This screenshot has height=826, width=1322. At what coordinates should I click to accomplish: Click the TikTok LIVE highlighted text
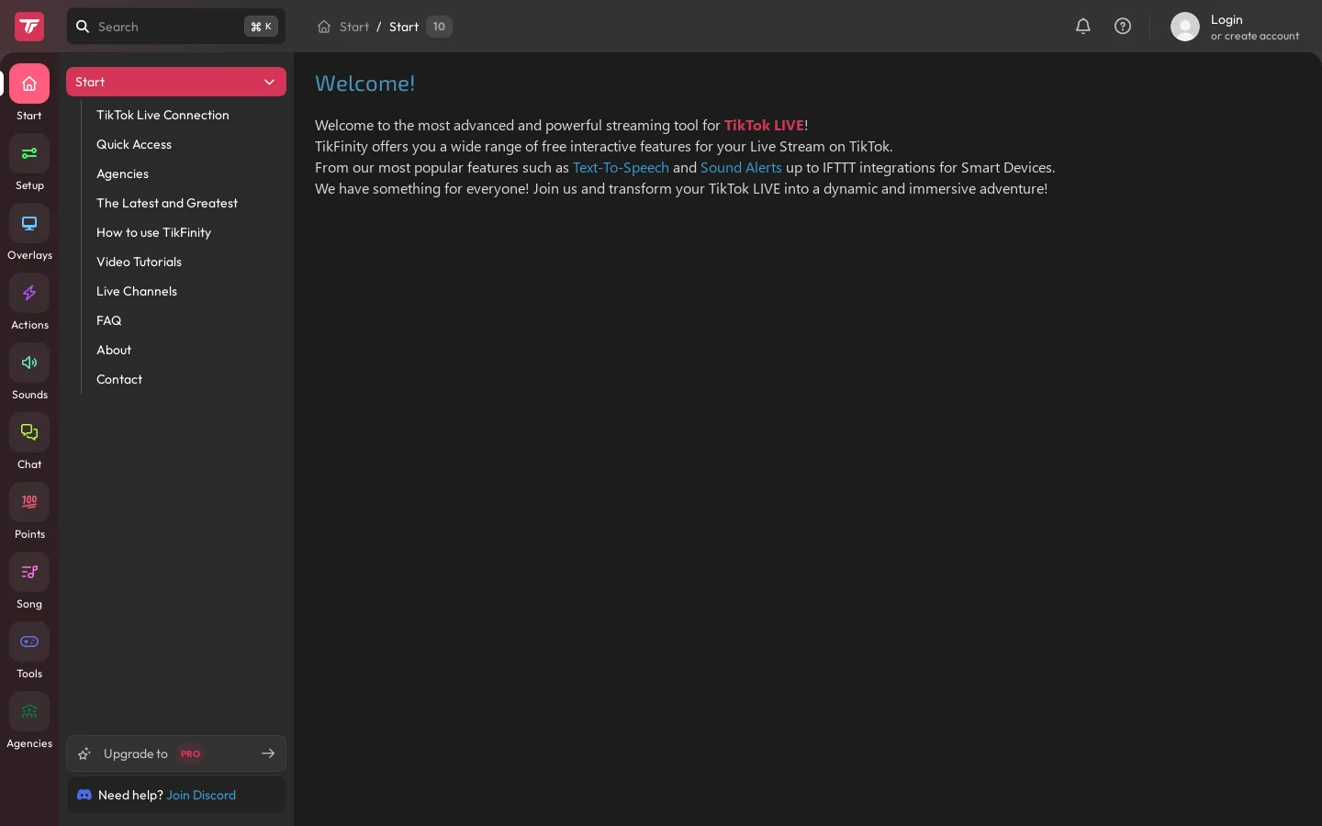pyautogui.click(x=764, y=126)
